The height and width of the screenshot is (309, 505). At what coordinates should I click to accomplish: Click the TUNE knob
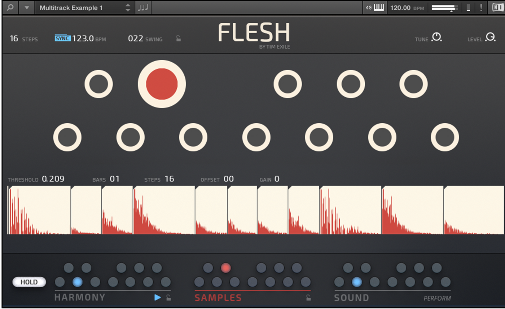coord(436,37)
